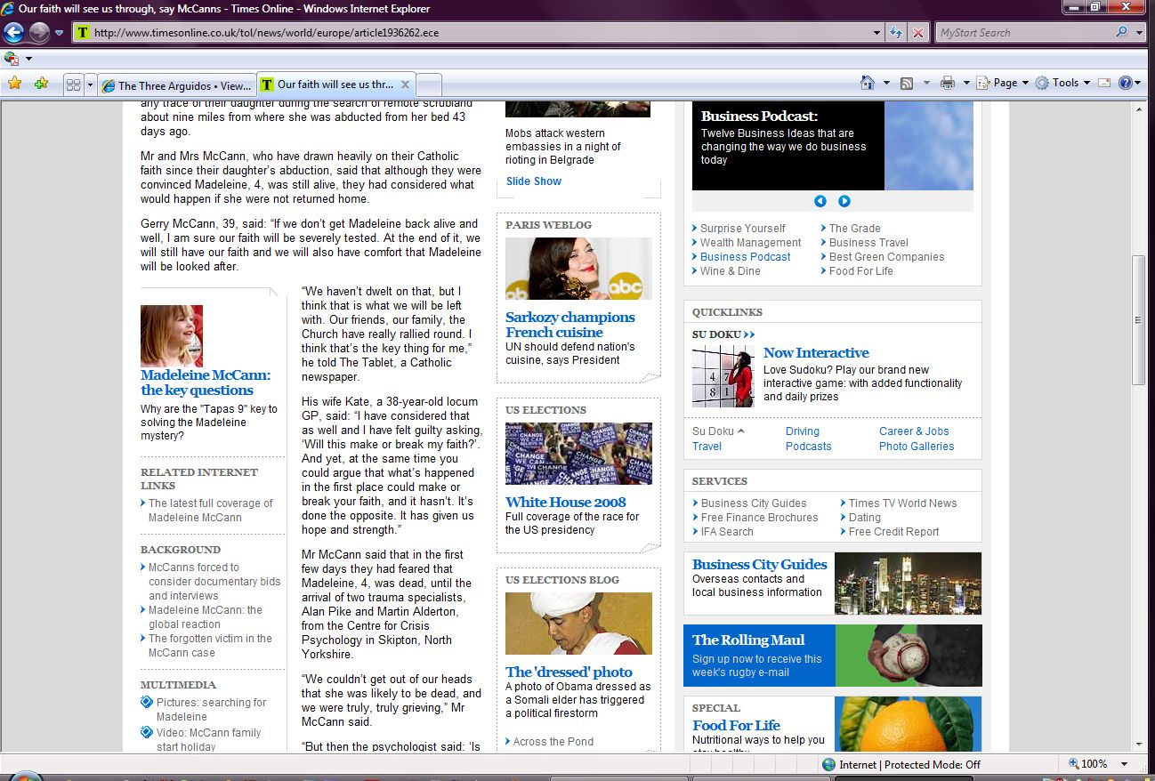Viewport: 1155px width, 781px height.
Task: Open the Slide Show link
Action: (534, 181)
